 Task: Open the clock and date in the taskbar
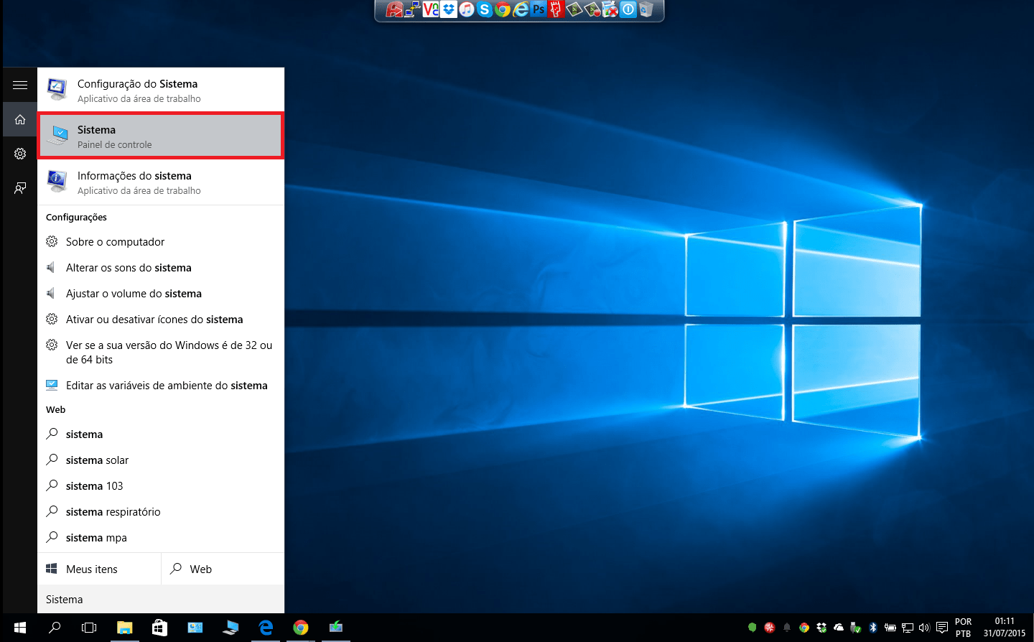click(x=1005, y=628)
